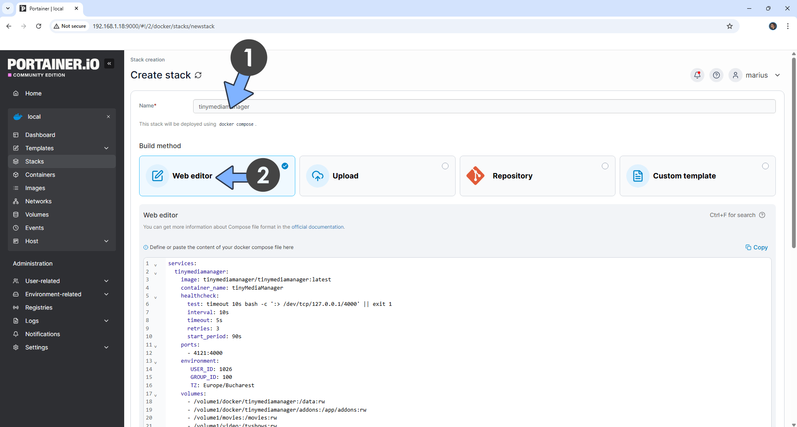Select the Repository build method radio

click(605, 166)
